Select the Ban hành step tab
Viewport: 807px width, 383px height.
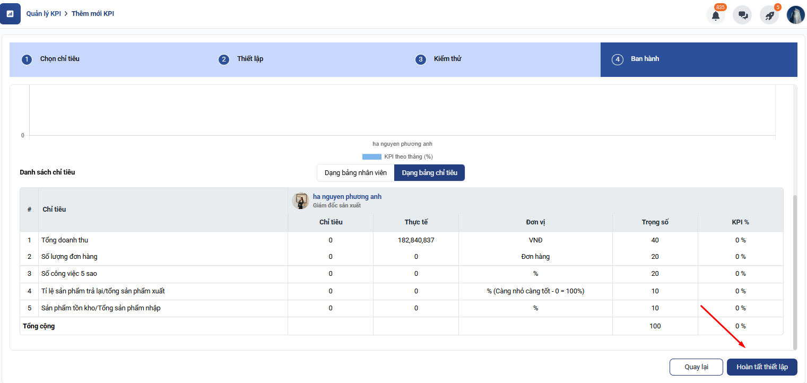pos(645,59)
